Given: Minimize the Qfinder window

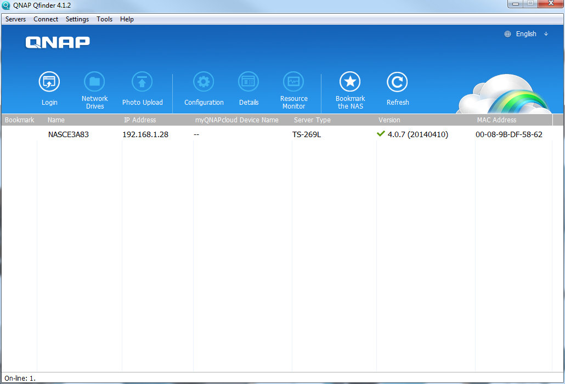Looking at the screenshot, I should coord(516,4).
